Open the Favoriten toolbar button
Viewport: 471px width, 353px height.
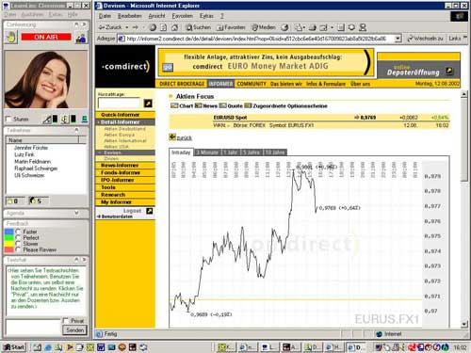(231, 27)
